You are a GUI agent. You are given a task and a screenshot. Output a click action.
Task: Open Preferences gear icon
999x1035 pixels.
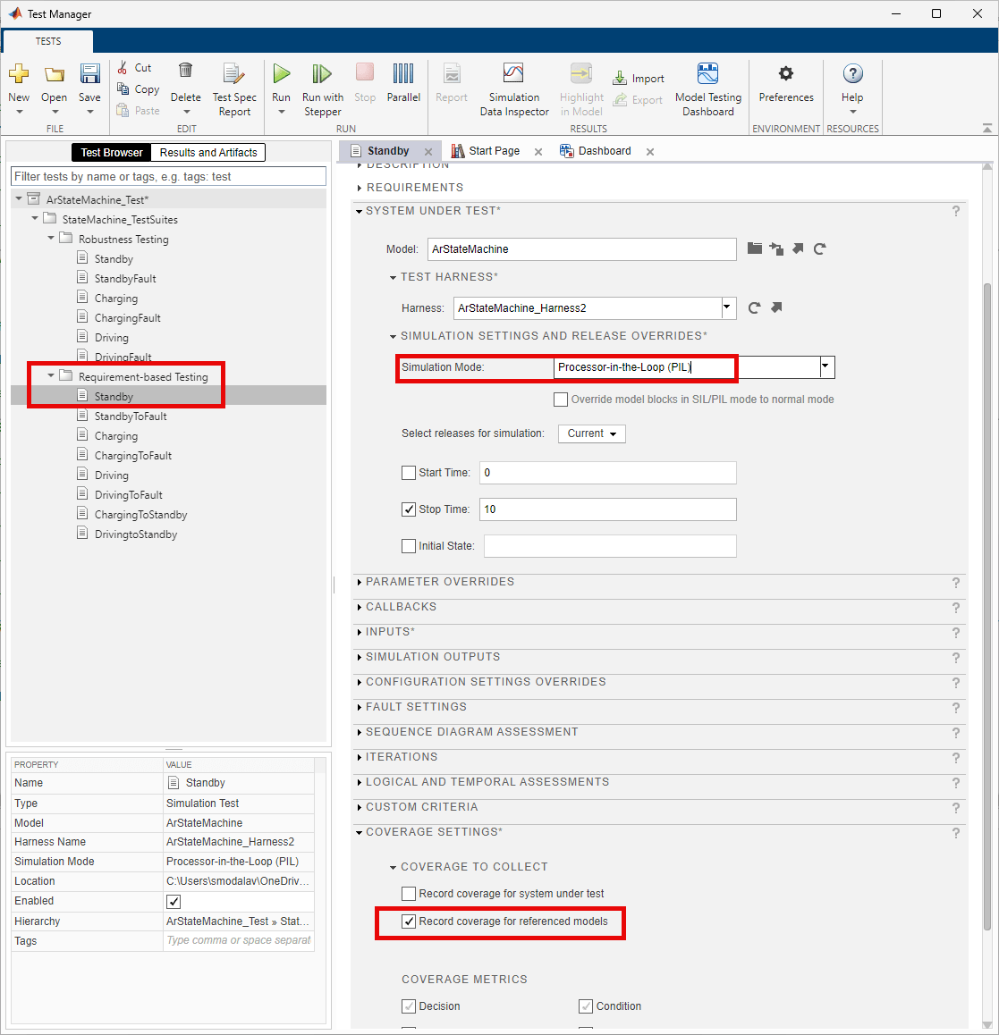pyautogui.click(x=786, y=75)
